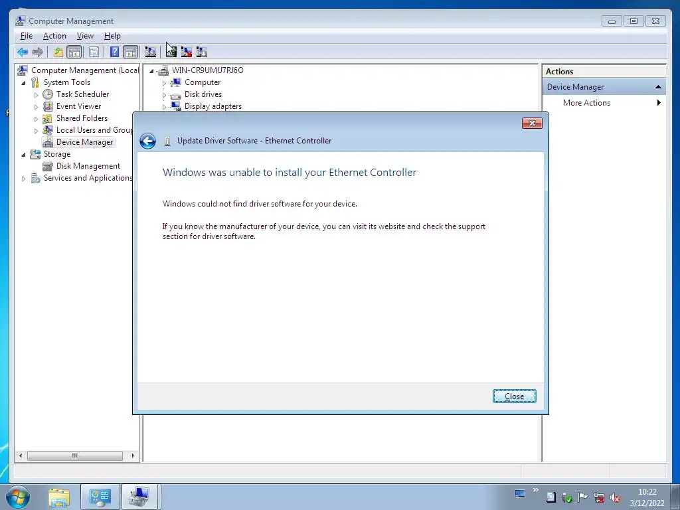Click the Forward arrow in the Computer Management toolbar
Screen dimensions: 680x510
coord(38,52)
